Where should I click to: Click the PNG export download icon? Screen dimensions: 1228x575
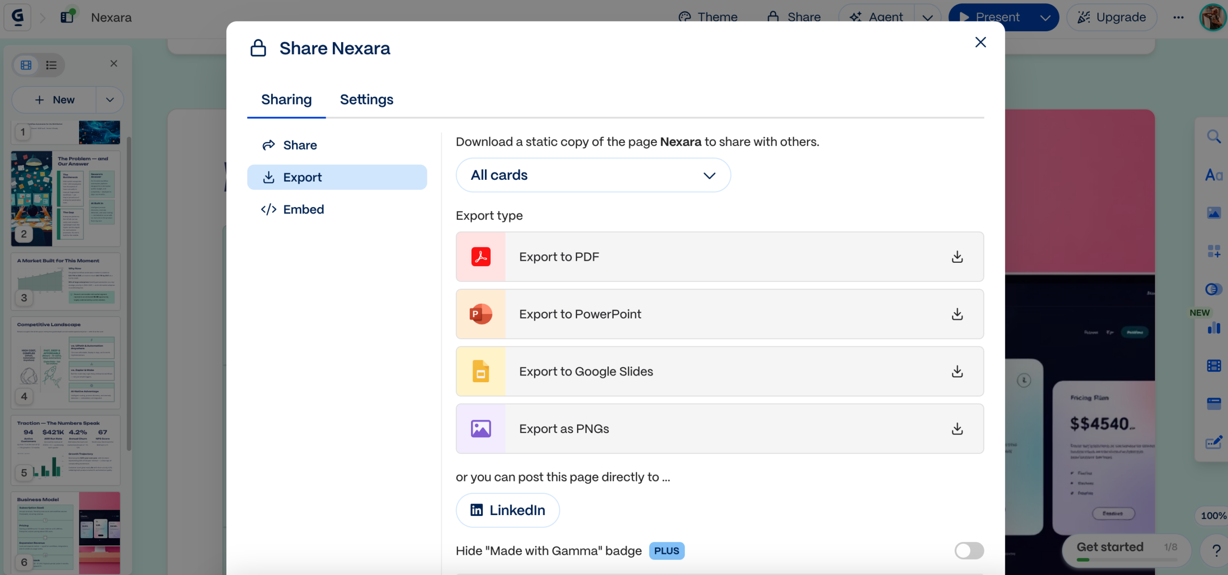click(x=957, y=429)
